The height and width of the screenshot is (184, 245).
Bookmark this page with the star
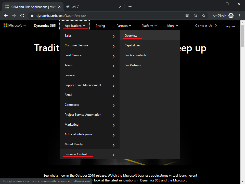tap(204, 16)
